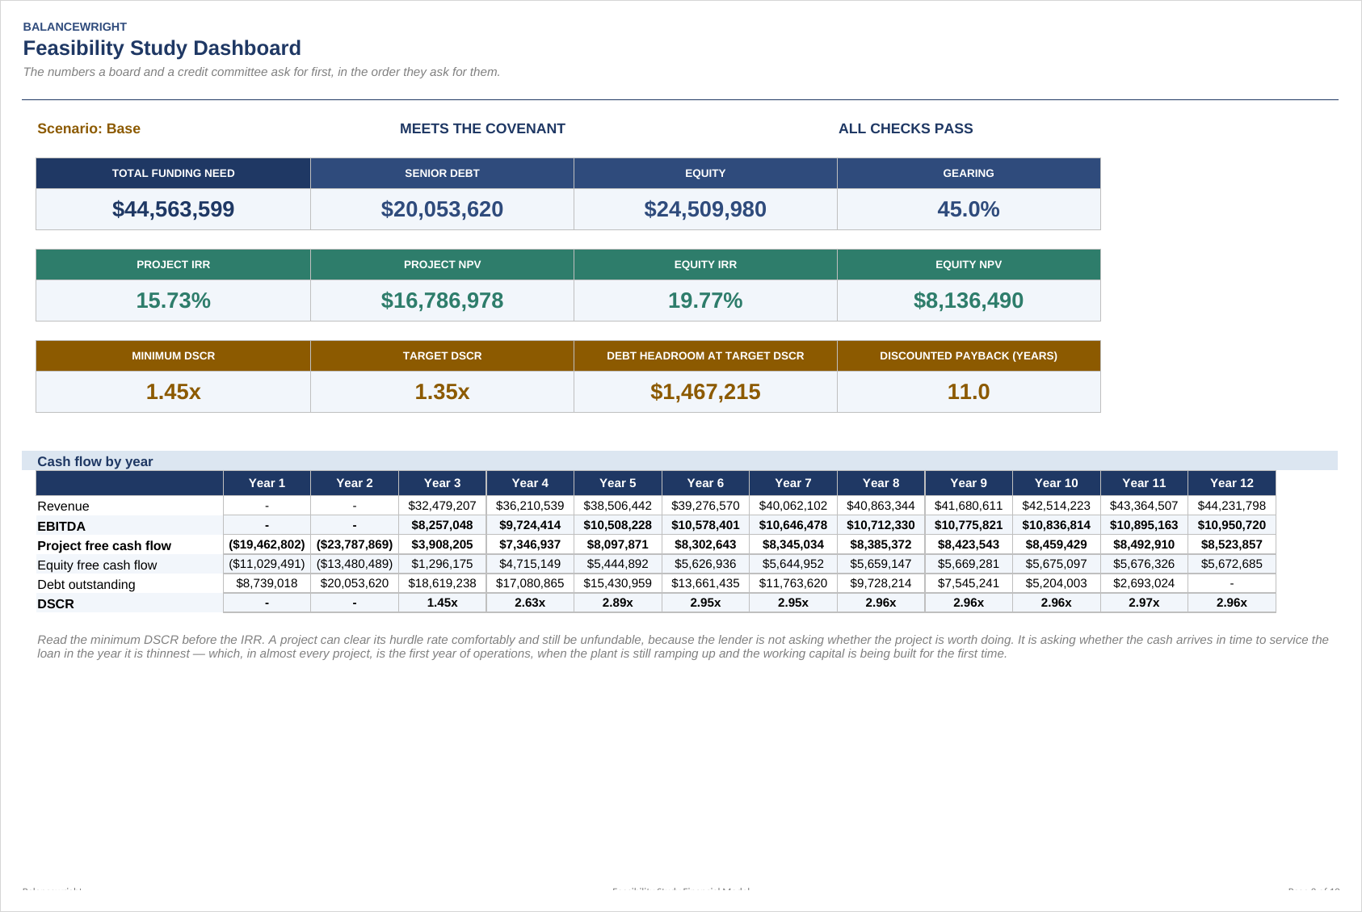Select the Senior Debt header cell
The height and width of the screenshot is (912, 1362).
(442, 174)
